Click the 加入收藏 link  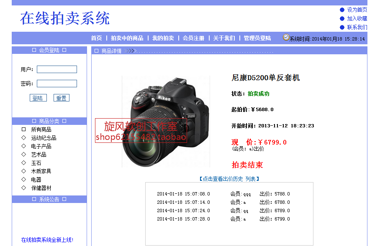coord(357,18)
